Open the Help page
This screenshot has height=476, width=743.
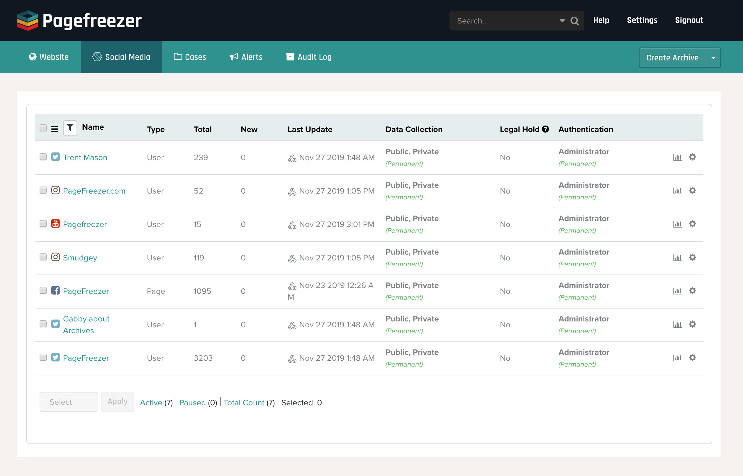coord(601,20)
